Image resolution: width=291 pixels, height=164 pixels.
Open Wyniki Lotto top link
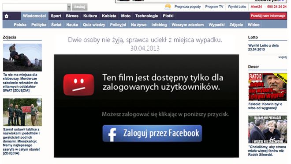point(237,7)
